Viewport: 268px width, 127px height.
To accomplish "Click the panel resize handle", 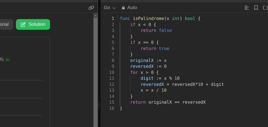I will pos(99,105).
